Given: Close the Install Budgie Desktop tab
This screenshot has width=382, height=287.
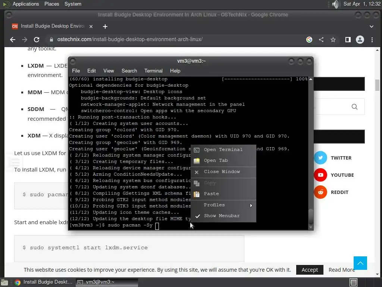Looking at the screenshot, I should point(91,27).
